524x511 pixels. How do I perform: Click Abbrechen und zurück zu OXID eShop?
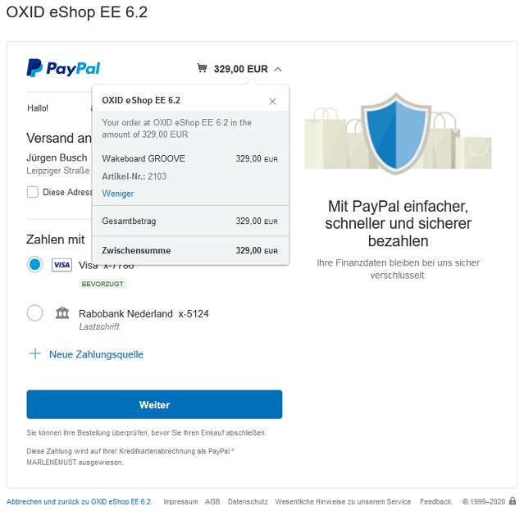pos(80,502)
